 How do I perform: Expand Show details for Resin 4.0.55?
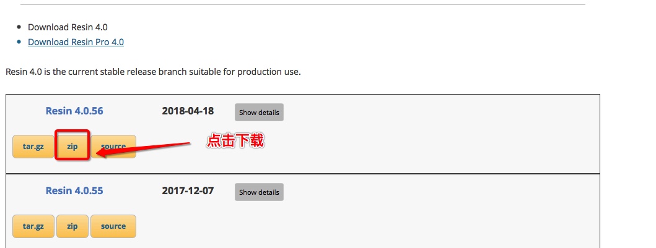259,192
